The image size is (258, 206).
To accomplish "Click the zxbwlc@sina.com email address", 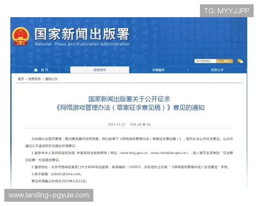I will click(66, 174).
